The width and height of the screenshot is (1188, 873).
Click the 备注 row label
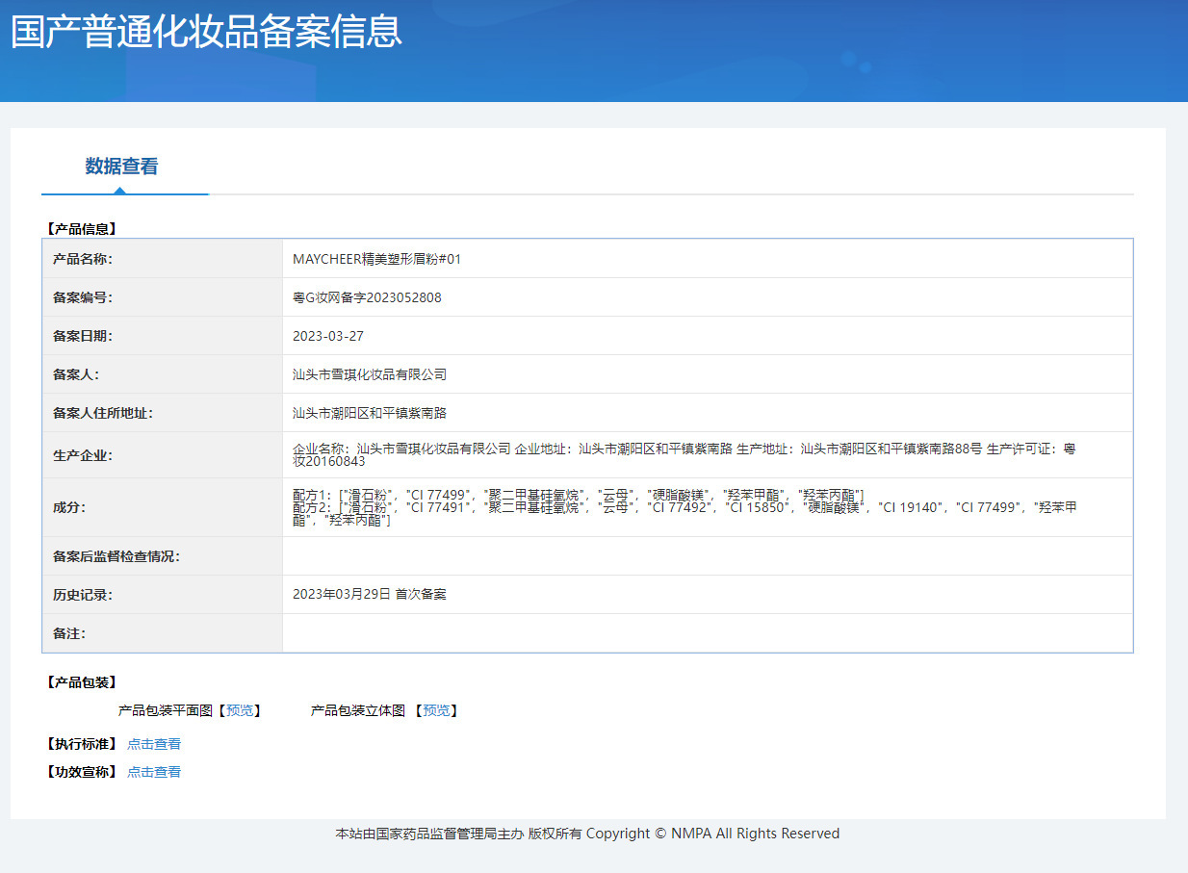[x=69, y=633]
